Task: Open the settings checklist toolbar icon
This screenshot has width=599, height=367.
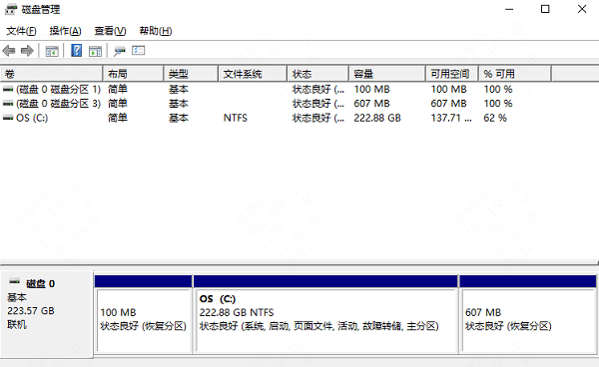Action: [x=139, y=50]
